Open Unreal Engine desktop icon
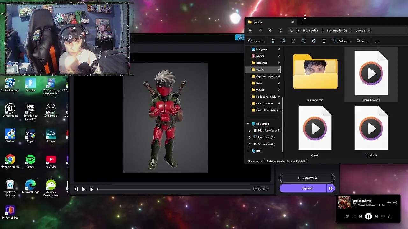The width and height of the screenshot is (408, 229). 10,110
